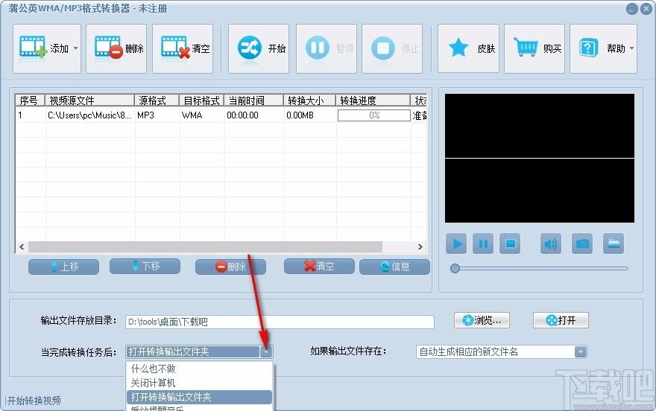Click the output directory path field
The width and height of the screenshot is (656, 411).
[x=280, y=322]
